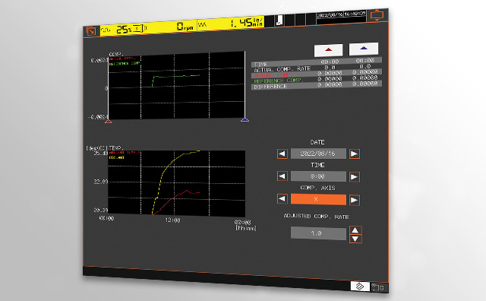The height and width of the screenshot is (301, 486).
Task: Click the DATE field showing 2022/08/16
Action: 318,154
